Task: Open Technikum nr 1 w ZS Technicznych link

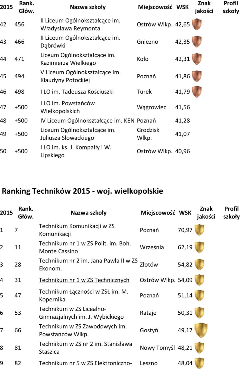Action: [84, 280]
